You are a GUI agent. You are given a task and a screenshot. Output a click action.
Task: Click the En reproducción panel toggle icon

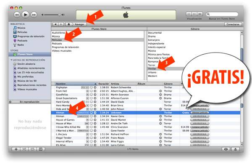[10, 102]
